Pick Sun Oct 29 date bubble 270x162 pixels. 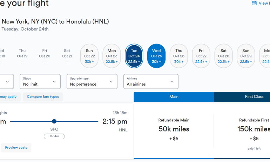tap(246, 56)
